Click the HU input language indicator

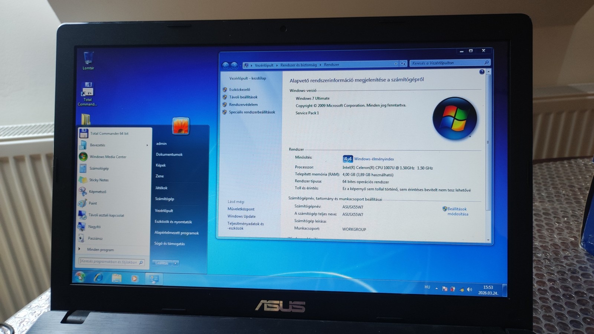(x=427, y=287)
